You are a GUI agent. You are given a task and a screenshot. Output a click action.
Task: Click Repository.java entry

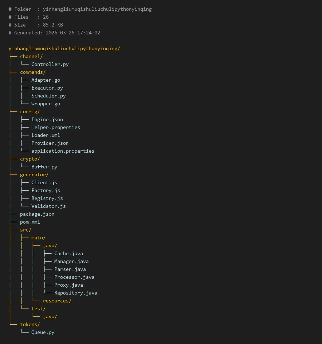[x=75, y=293]
